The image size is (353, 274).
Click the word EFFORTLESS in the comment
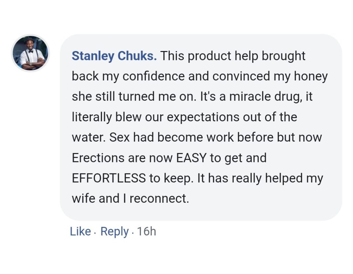pyautogui.click(x=109, y=178)
